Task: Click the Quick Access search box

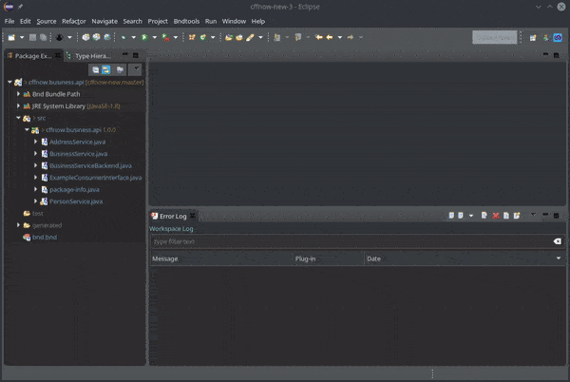Action: click(x=495, y=37)
